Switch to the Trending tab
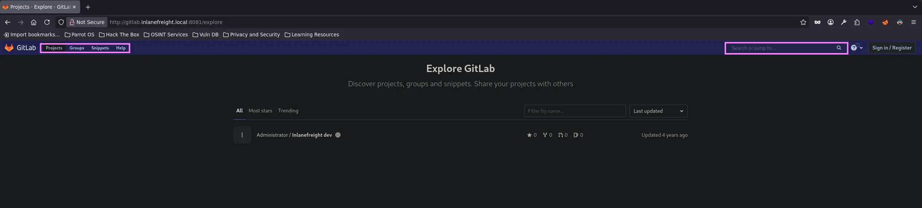 pos(288,111)
